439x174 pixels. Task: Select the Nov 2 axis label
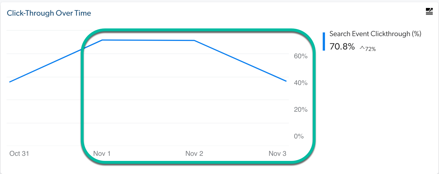[194, 153]
